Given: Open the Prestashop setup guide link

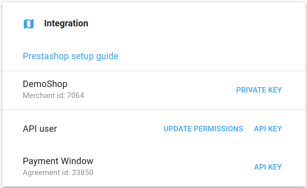Looking at the screenshot, I should (70, 56).
